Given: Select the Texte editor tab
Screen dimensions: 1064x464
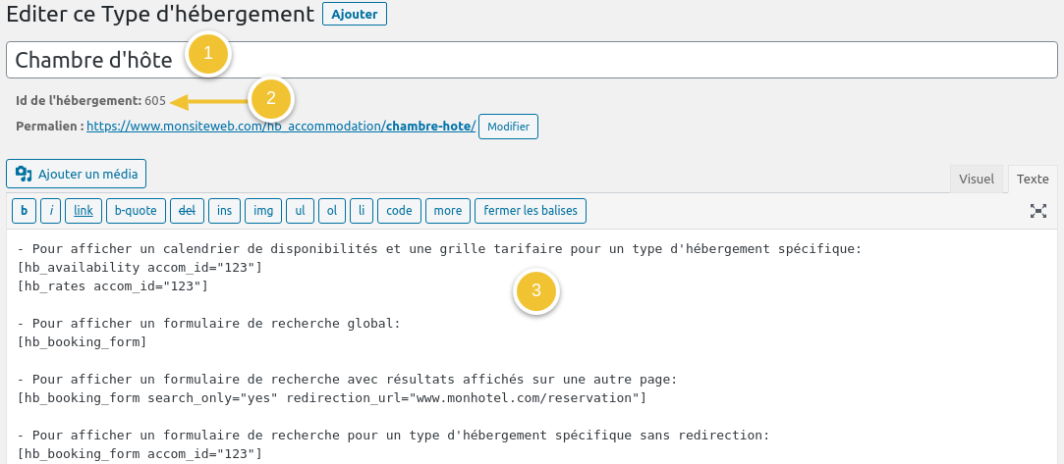Looking at the screenshot, I should (1033, 179).
